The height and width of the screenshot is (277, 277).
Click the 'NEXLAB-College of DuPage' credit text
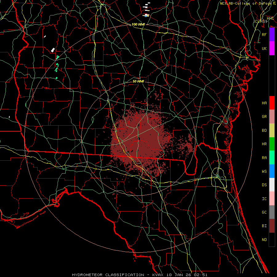point(245,3)
